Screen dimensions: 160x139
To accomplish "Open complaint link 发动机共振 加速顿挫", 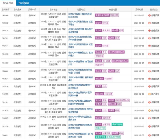I will tap(80, 110).
